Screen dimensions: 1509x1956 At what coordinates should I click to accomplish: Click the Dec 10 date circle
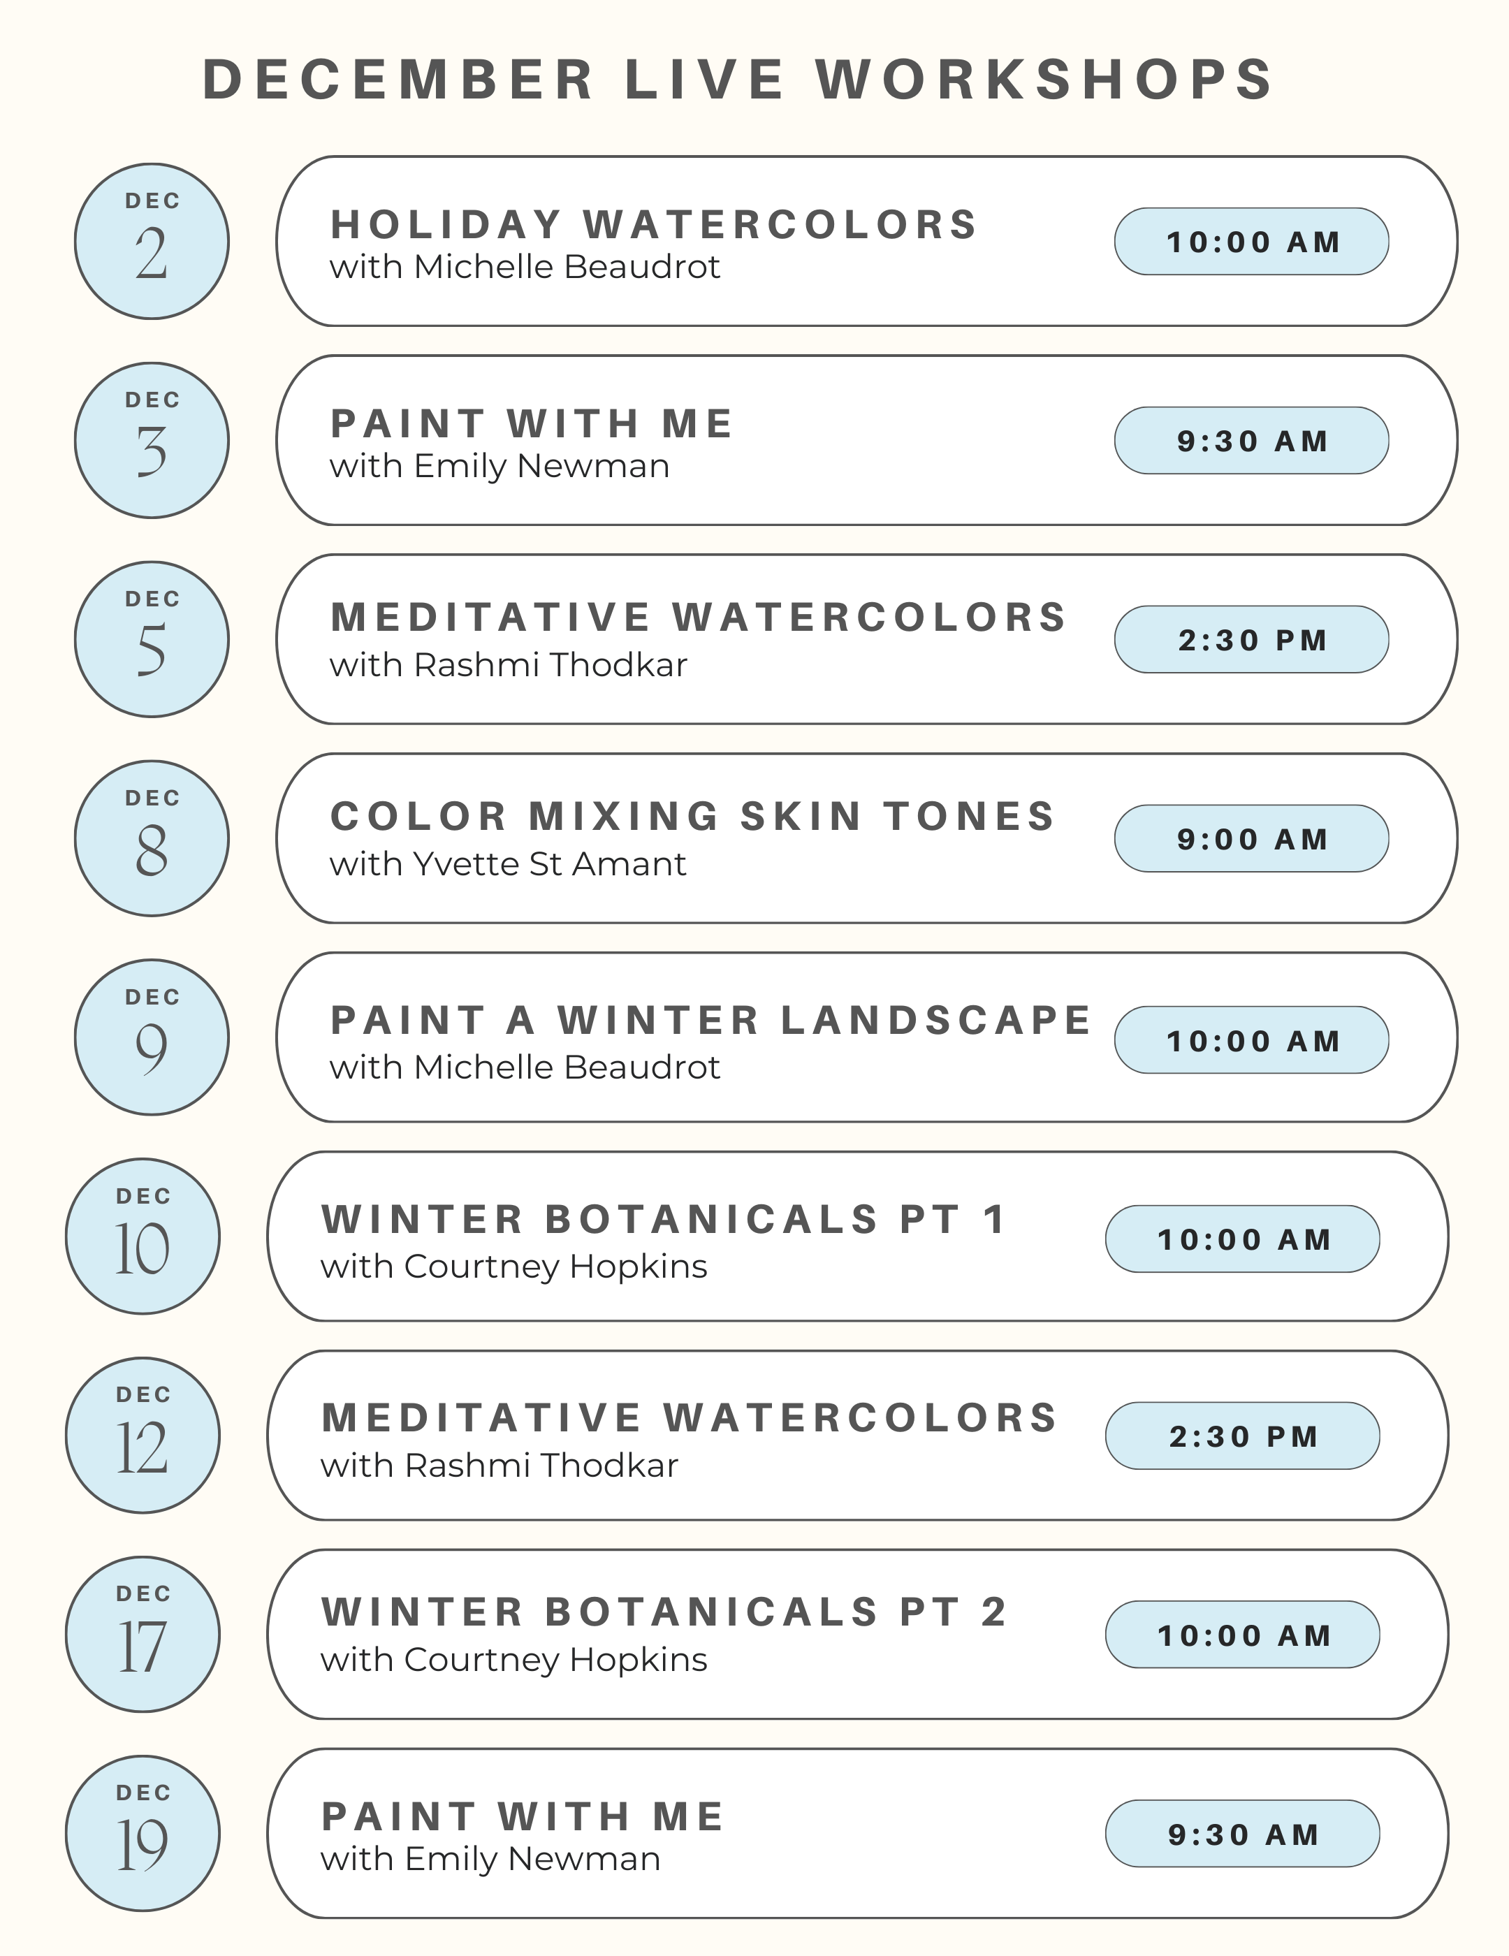[143, 1237]
